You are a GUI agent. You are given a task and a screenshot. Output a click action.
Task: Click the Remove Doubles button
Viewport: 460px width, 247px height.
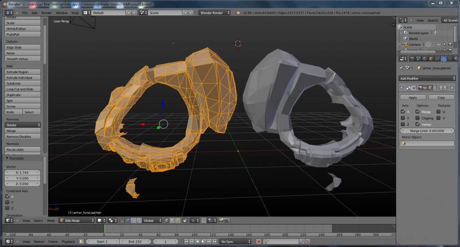click(22, 137)
